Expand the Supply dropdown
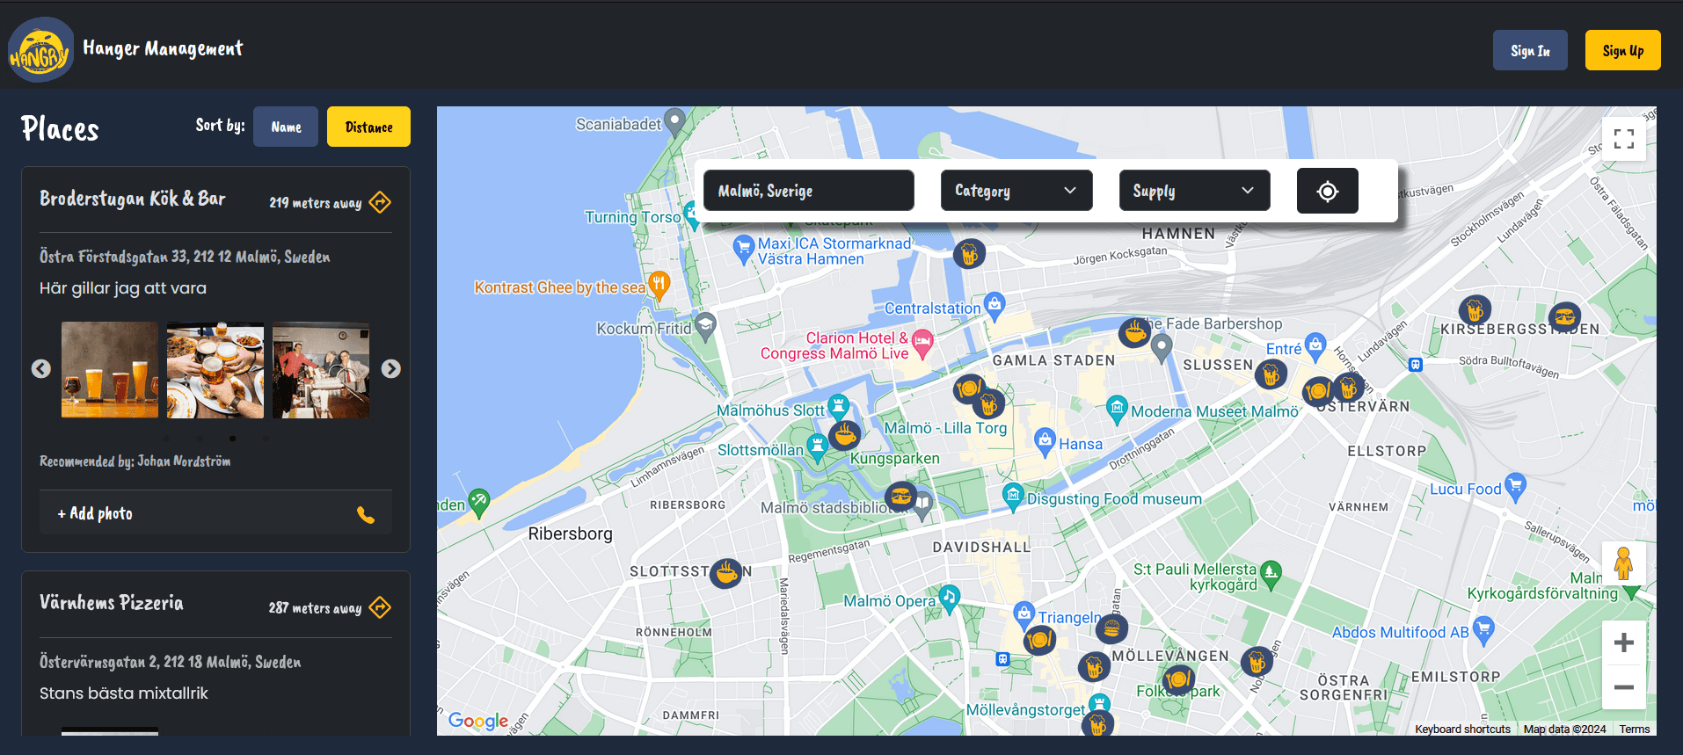The width and height of the screenshot is (1683, 755). pos(1194,191)
